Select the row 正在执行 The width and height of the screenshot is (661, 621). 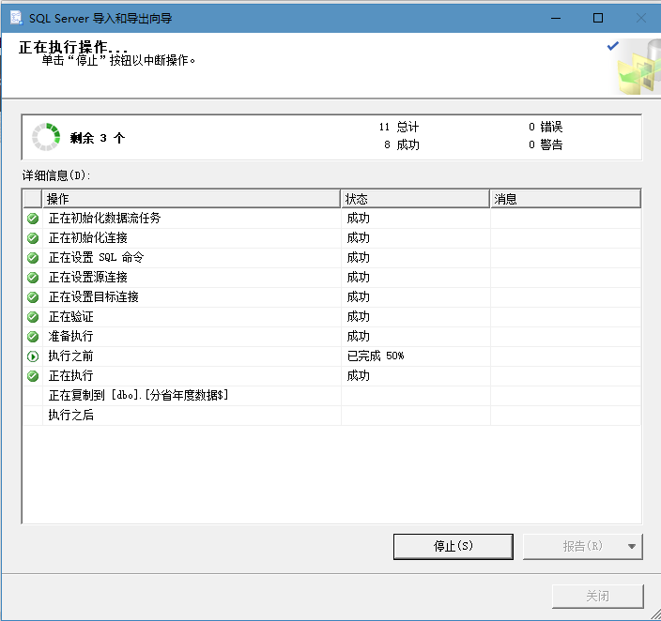[332, 375]
